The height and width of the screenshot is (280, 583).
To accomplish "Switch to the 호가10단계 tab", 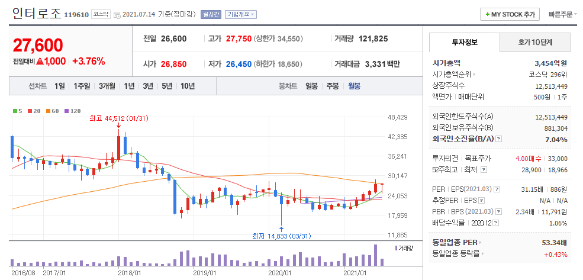I will coord(535,42).
